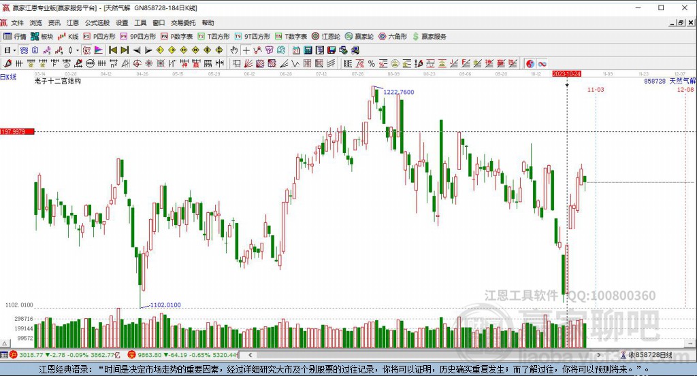
Task: Click the floppy disk save icon
Action: [x=331, y=50]
